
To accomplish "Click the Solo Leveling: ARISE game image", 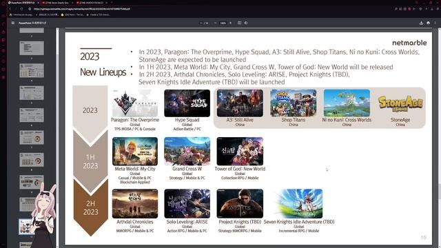I will pos(187,204).
